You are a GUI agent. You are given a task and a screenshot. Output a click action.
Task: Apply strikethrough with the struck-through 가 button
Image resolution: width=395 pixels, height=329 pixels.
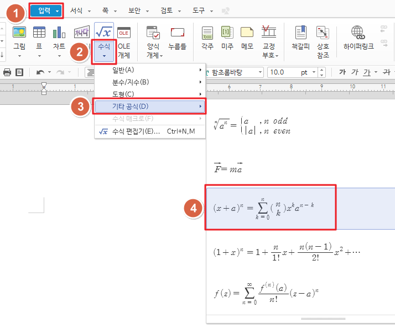pos(387,72)
